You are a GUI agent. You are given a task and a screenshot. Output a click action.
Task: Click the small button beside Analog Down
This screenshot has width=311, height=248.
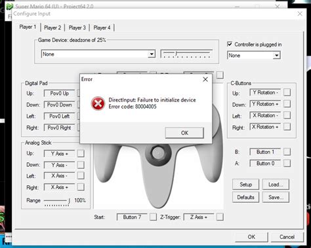point(81,165)
